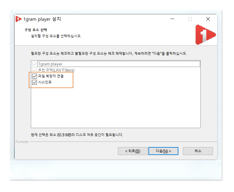This screenshot has height=192, width=234.
Task: Click the 85.9 MB disk space message
Action: pyautogui.click(x=77, y=135)
